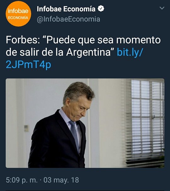The height and width of the screenshot is (191, 170).
Task: View the attached tweet photo full size
Action: tap(85, 123)
